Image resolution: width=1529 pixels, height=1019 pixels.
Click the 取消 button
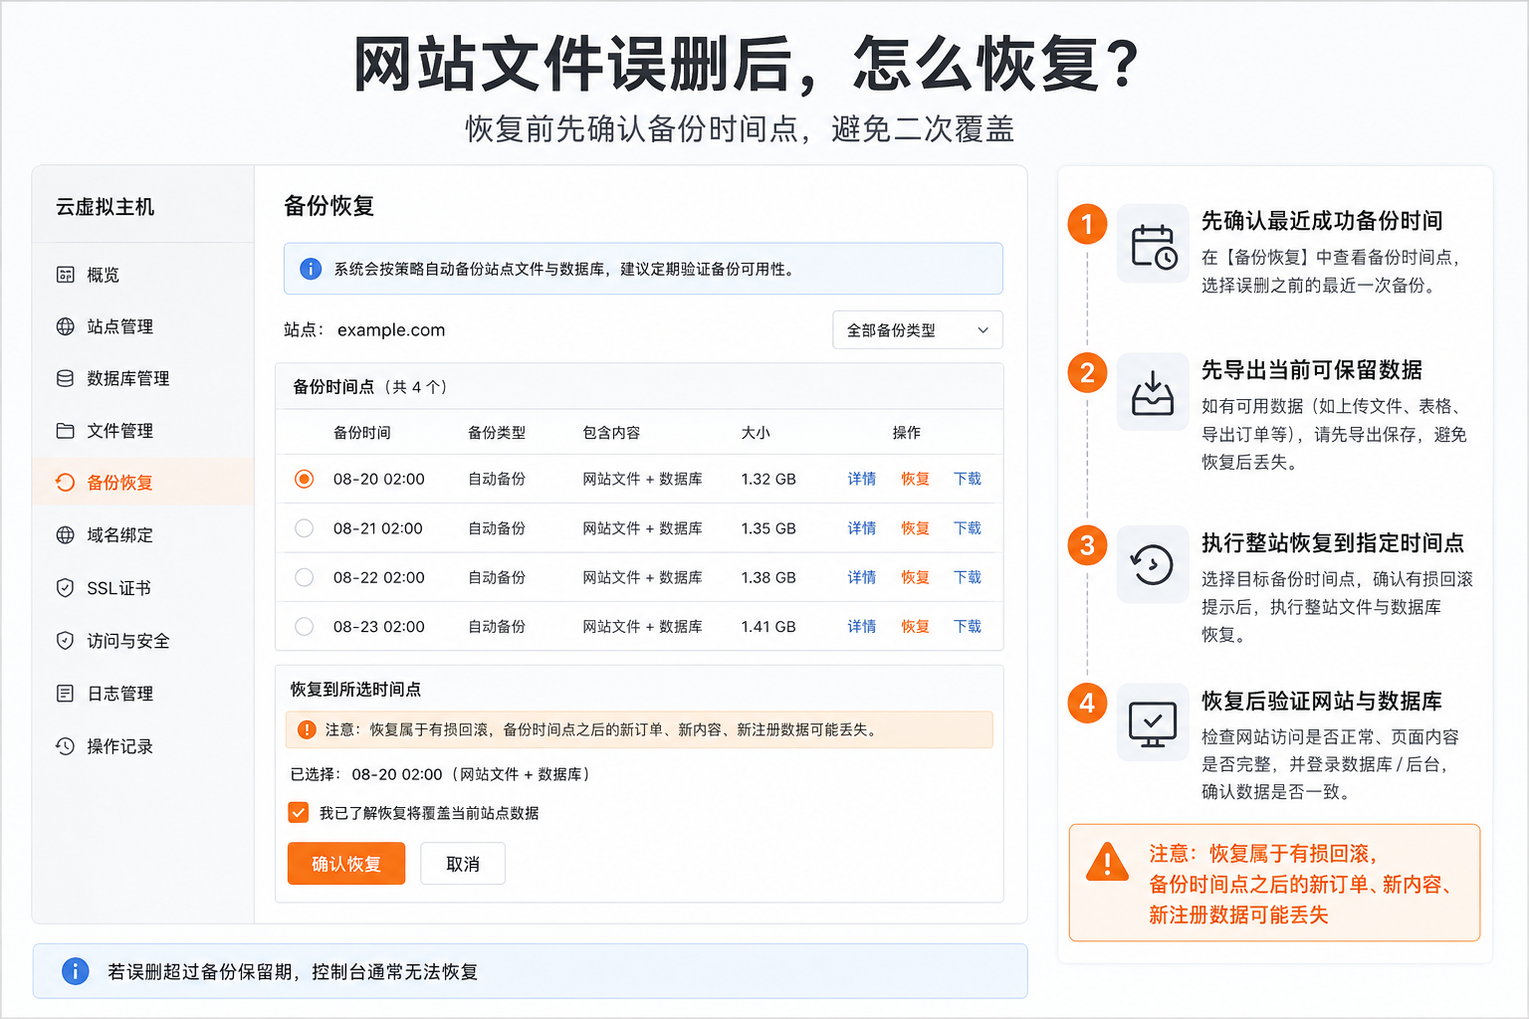pyautogui.click(x=463, y=864)
